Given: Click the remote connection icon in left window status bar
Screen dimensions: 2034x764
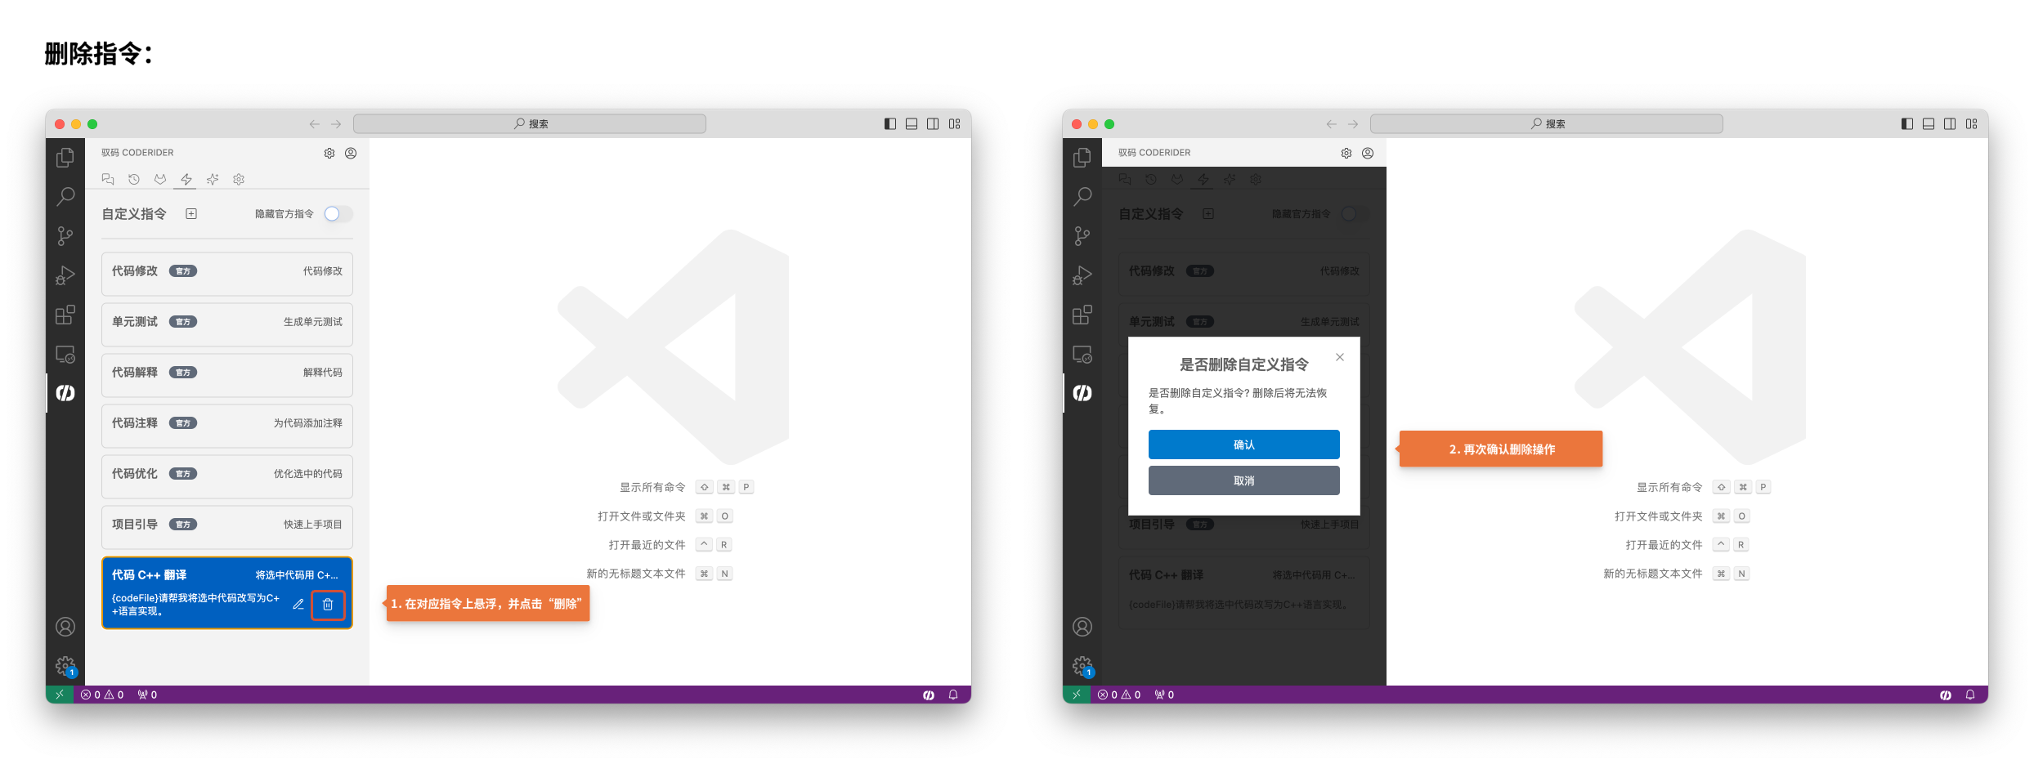Looking at the screenshot, I should (60, 695).
